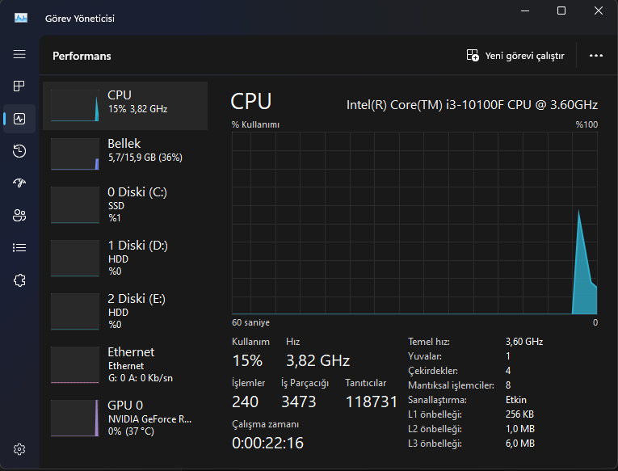Image resolution: width=618 pixels, height=471 pixels.
Task: Expand the three-dot more options menu
Action: [596, 56]
